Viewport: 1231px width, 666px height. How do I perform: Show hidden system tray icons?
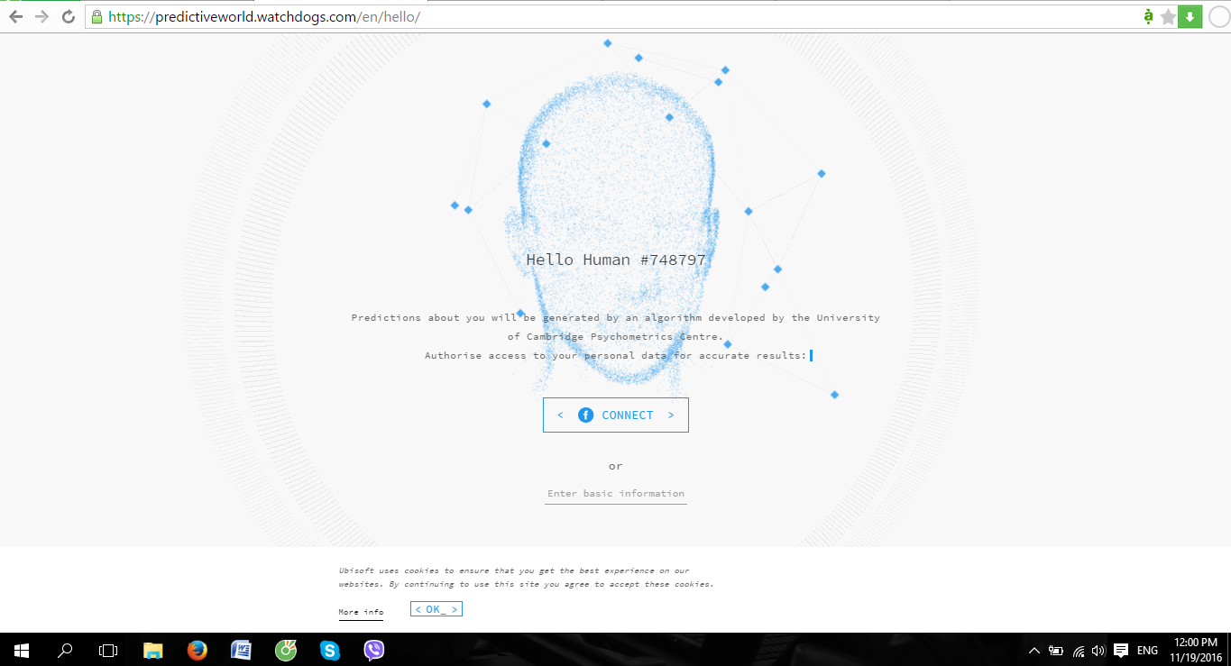pos(1033,650)
